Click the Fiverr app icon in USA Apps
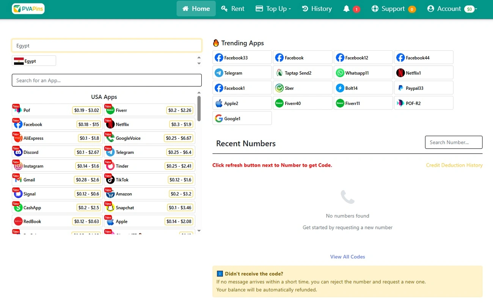This screenshot has height=303, width=493. coord(110,110)
